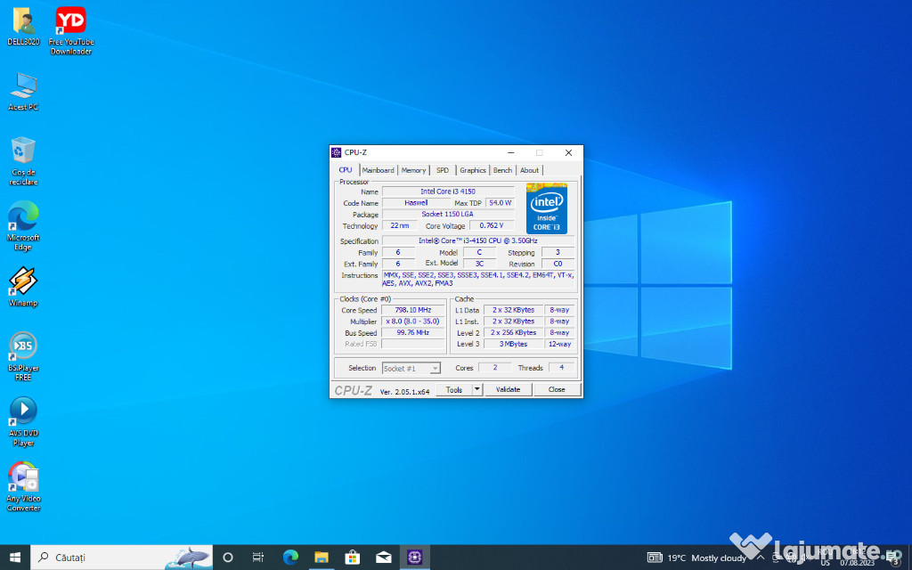Open Microsoft Store from the taskbar
Screen dimensions: 912x570
tap(352, 558)
